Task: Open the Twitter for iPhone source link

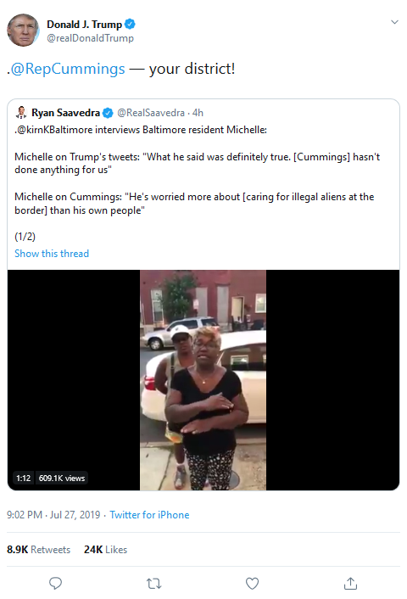Action: click(x=149, y=514)
